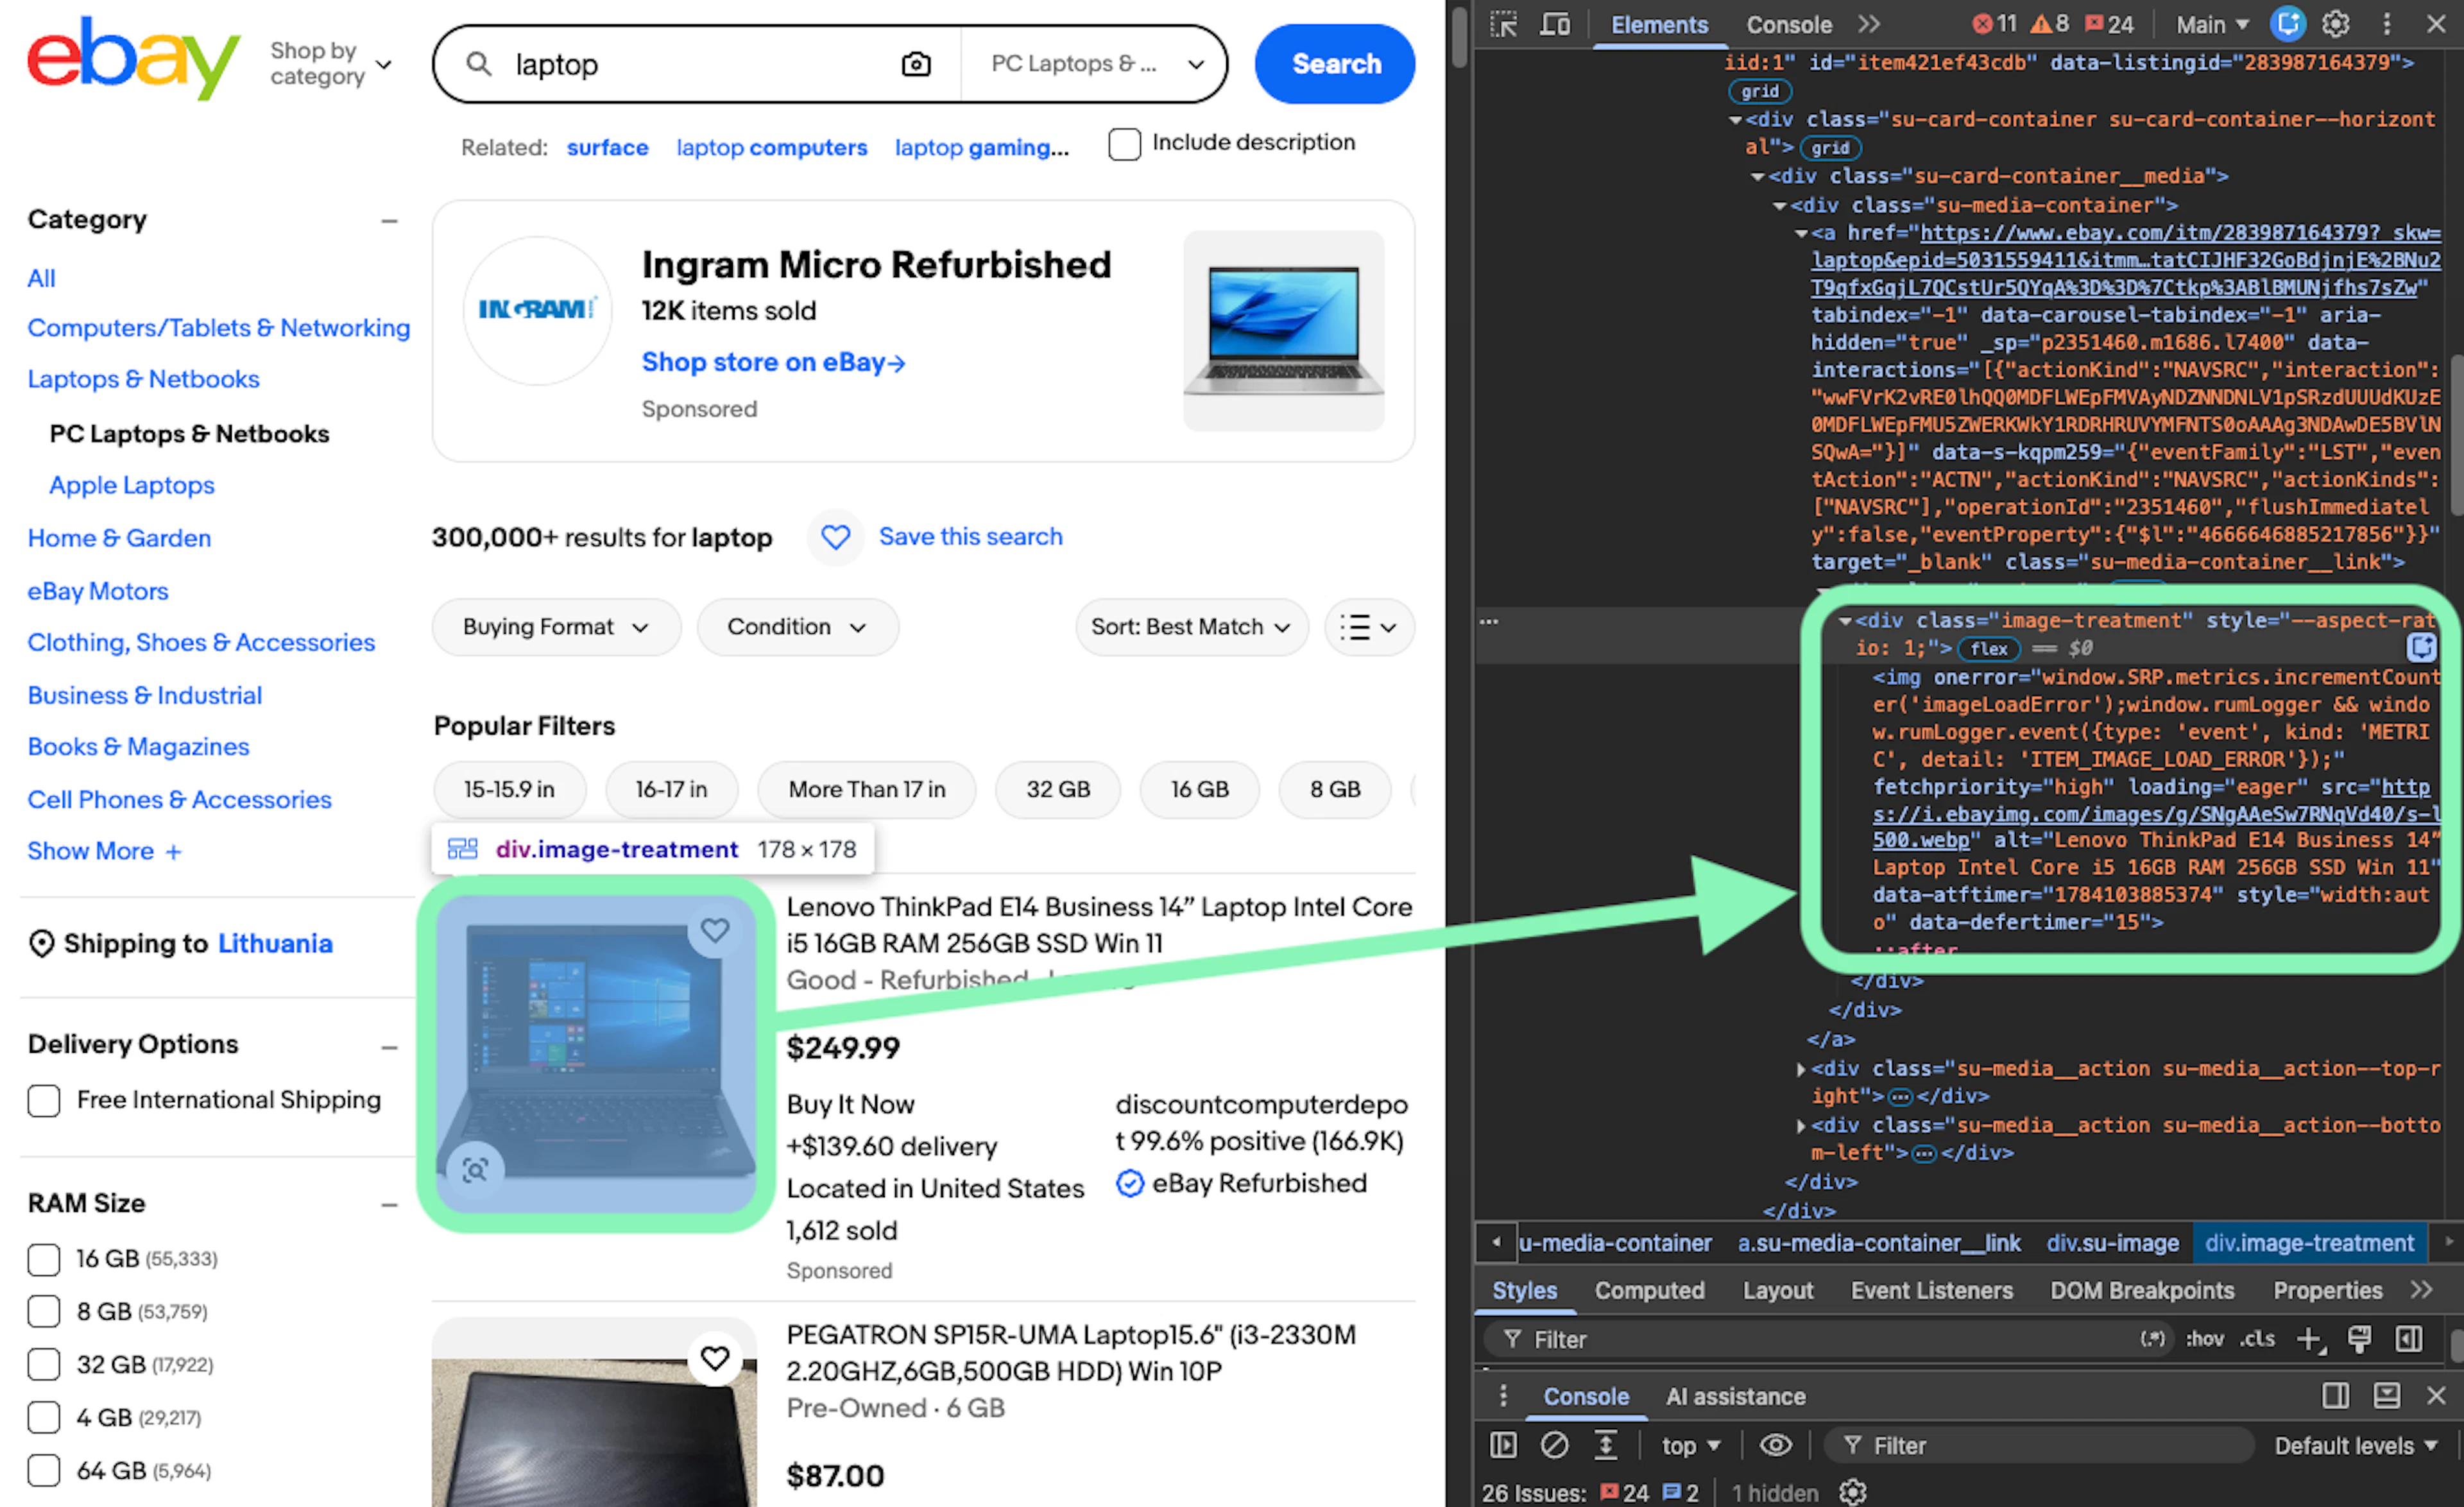Click visual search icon on Lenovo image

(475, 1169)
